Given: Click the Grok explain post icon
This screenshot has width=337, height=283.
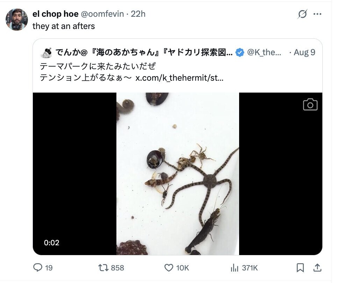Looking at the screenshot, I should (302, 14).
